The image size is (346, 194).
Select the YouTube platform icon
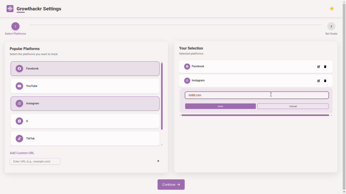click(x=19, y=86)
